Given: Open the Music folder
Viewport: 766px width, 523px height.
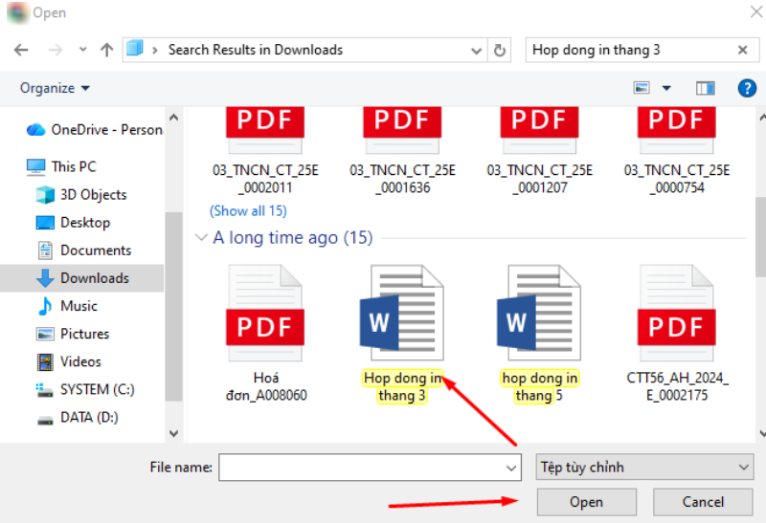Looking at the screenshot, I should pyautogui.click(x=67, y=306).
